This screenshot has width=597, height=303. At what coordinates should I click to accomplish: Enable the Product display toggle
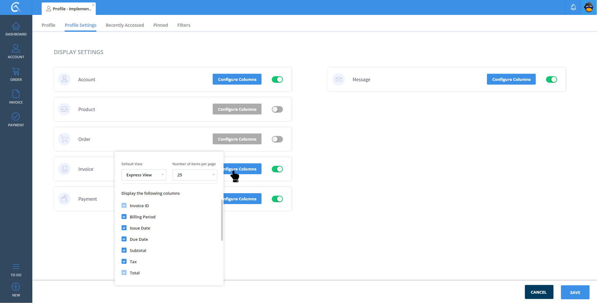[277, 110]
